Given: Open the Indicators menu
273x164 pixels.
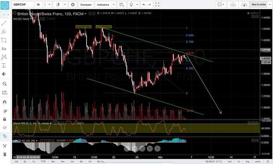Looking at the screenshot, I should pyautogui.click(x=103, y=5).
